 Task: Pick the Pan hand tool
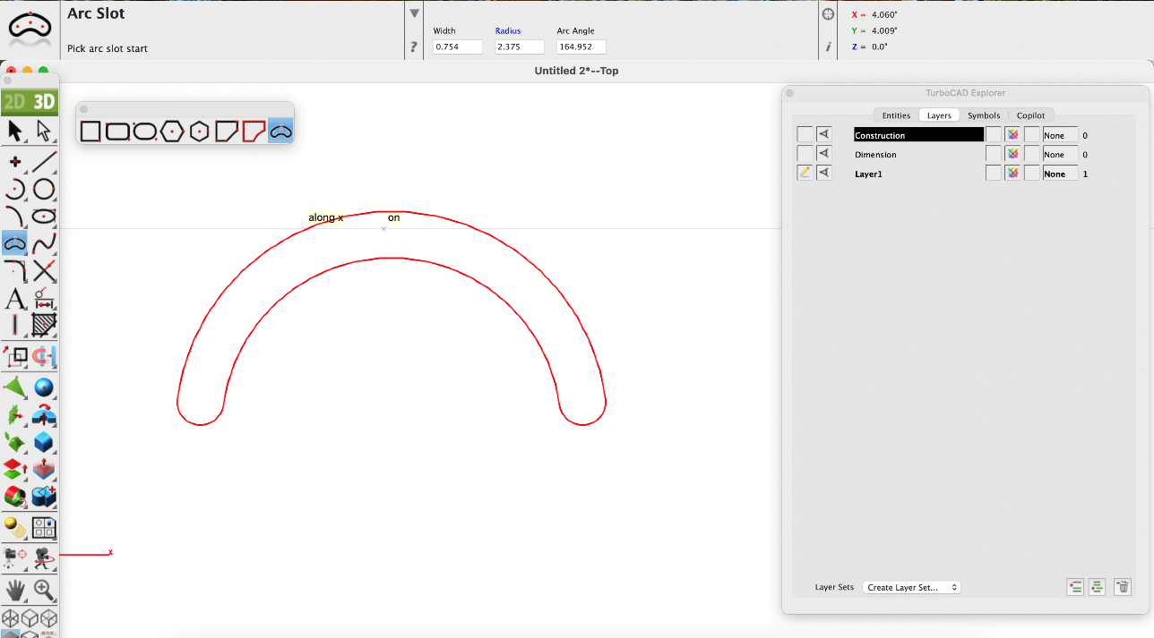15,589
